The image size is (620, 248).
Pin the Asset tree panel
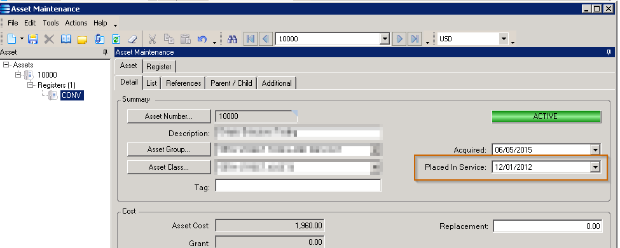click(x=105, y=52)
